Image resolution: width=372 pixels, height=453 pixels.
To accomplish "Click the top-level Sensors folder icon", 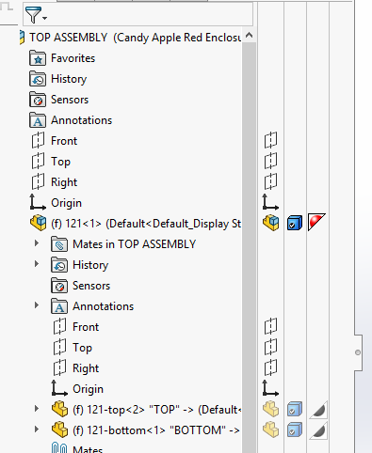I will 38,100.
